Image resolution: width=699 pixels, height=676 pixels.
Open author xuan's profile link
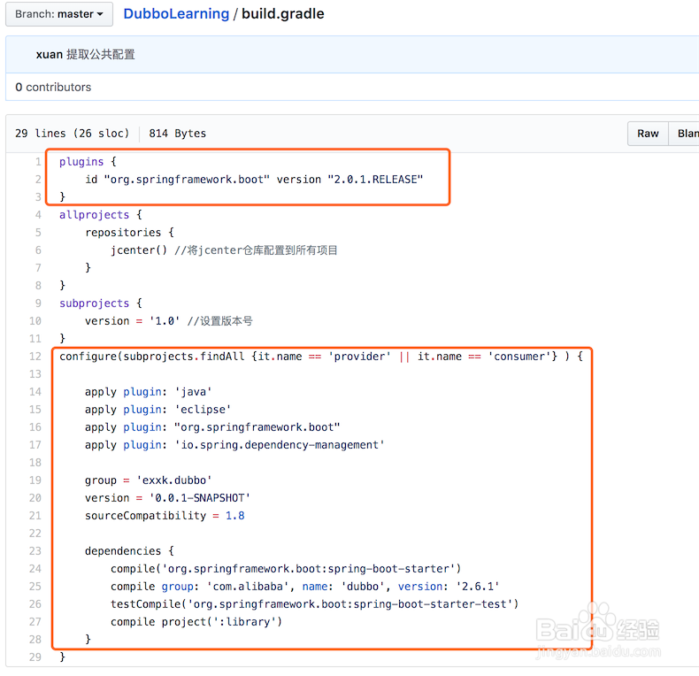(49, 54)
